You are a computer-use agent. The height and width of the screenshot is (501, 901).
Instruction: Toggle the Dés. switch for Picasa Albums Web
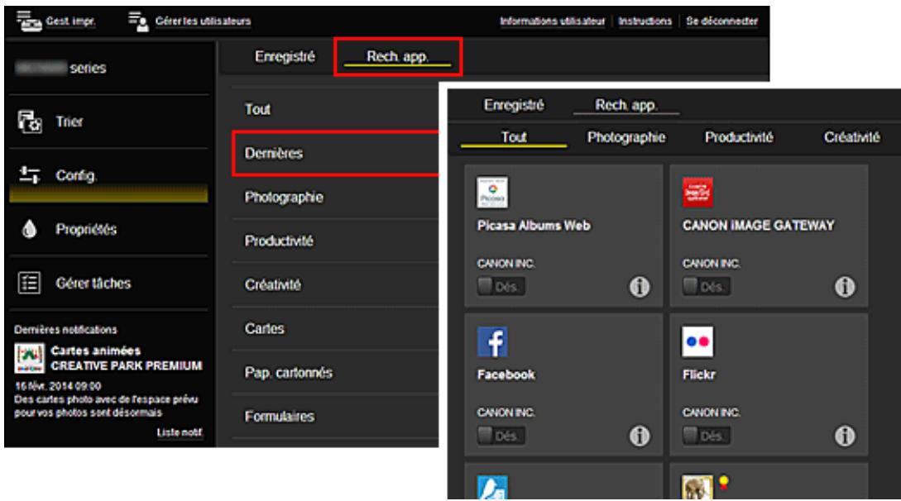(x=501, y=286)
